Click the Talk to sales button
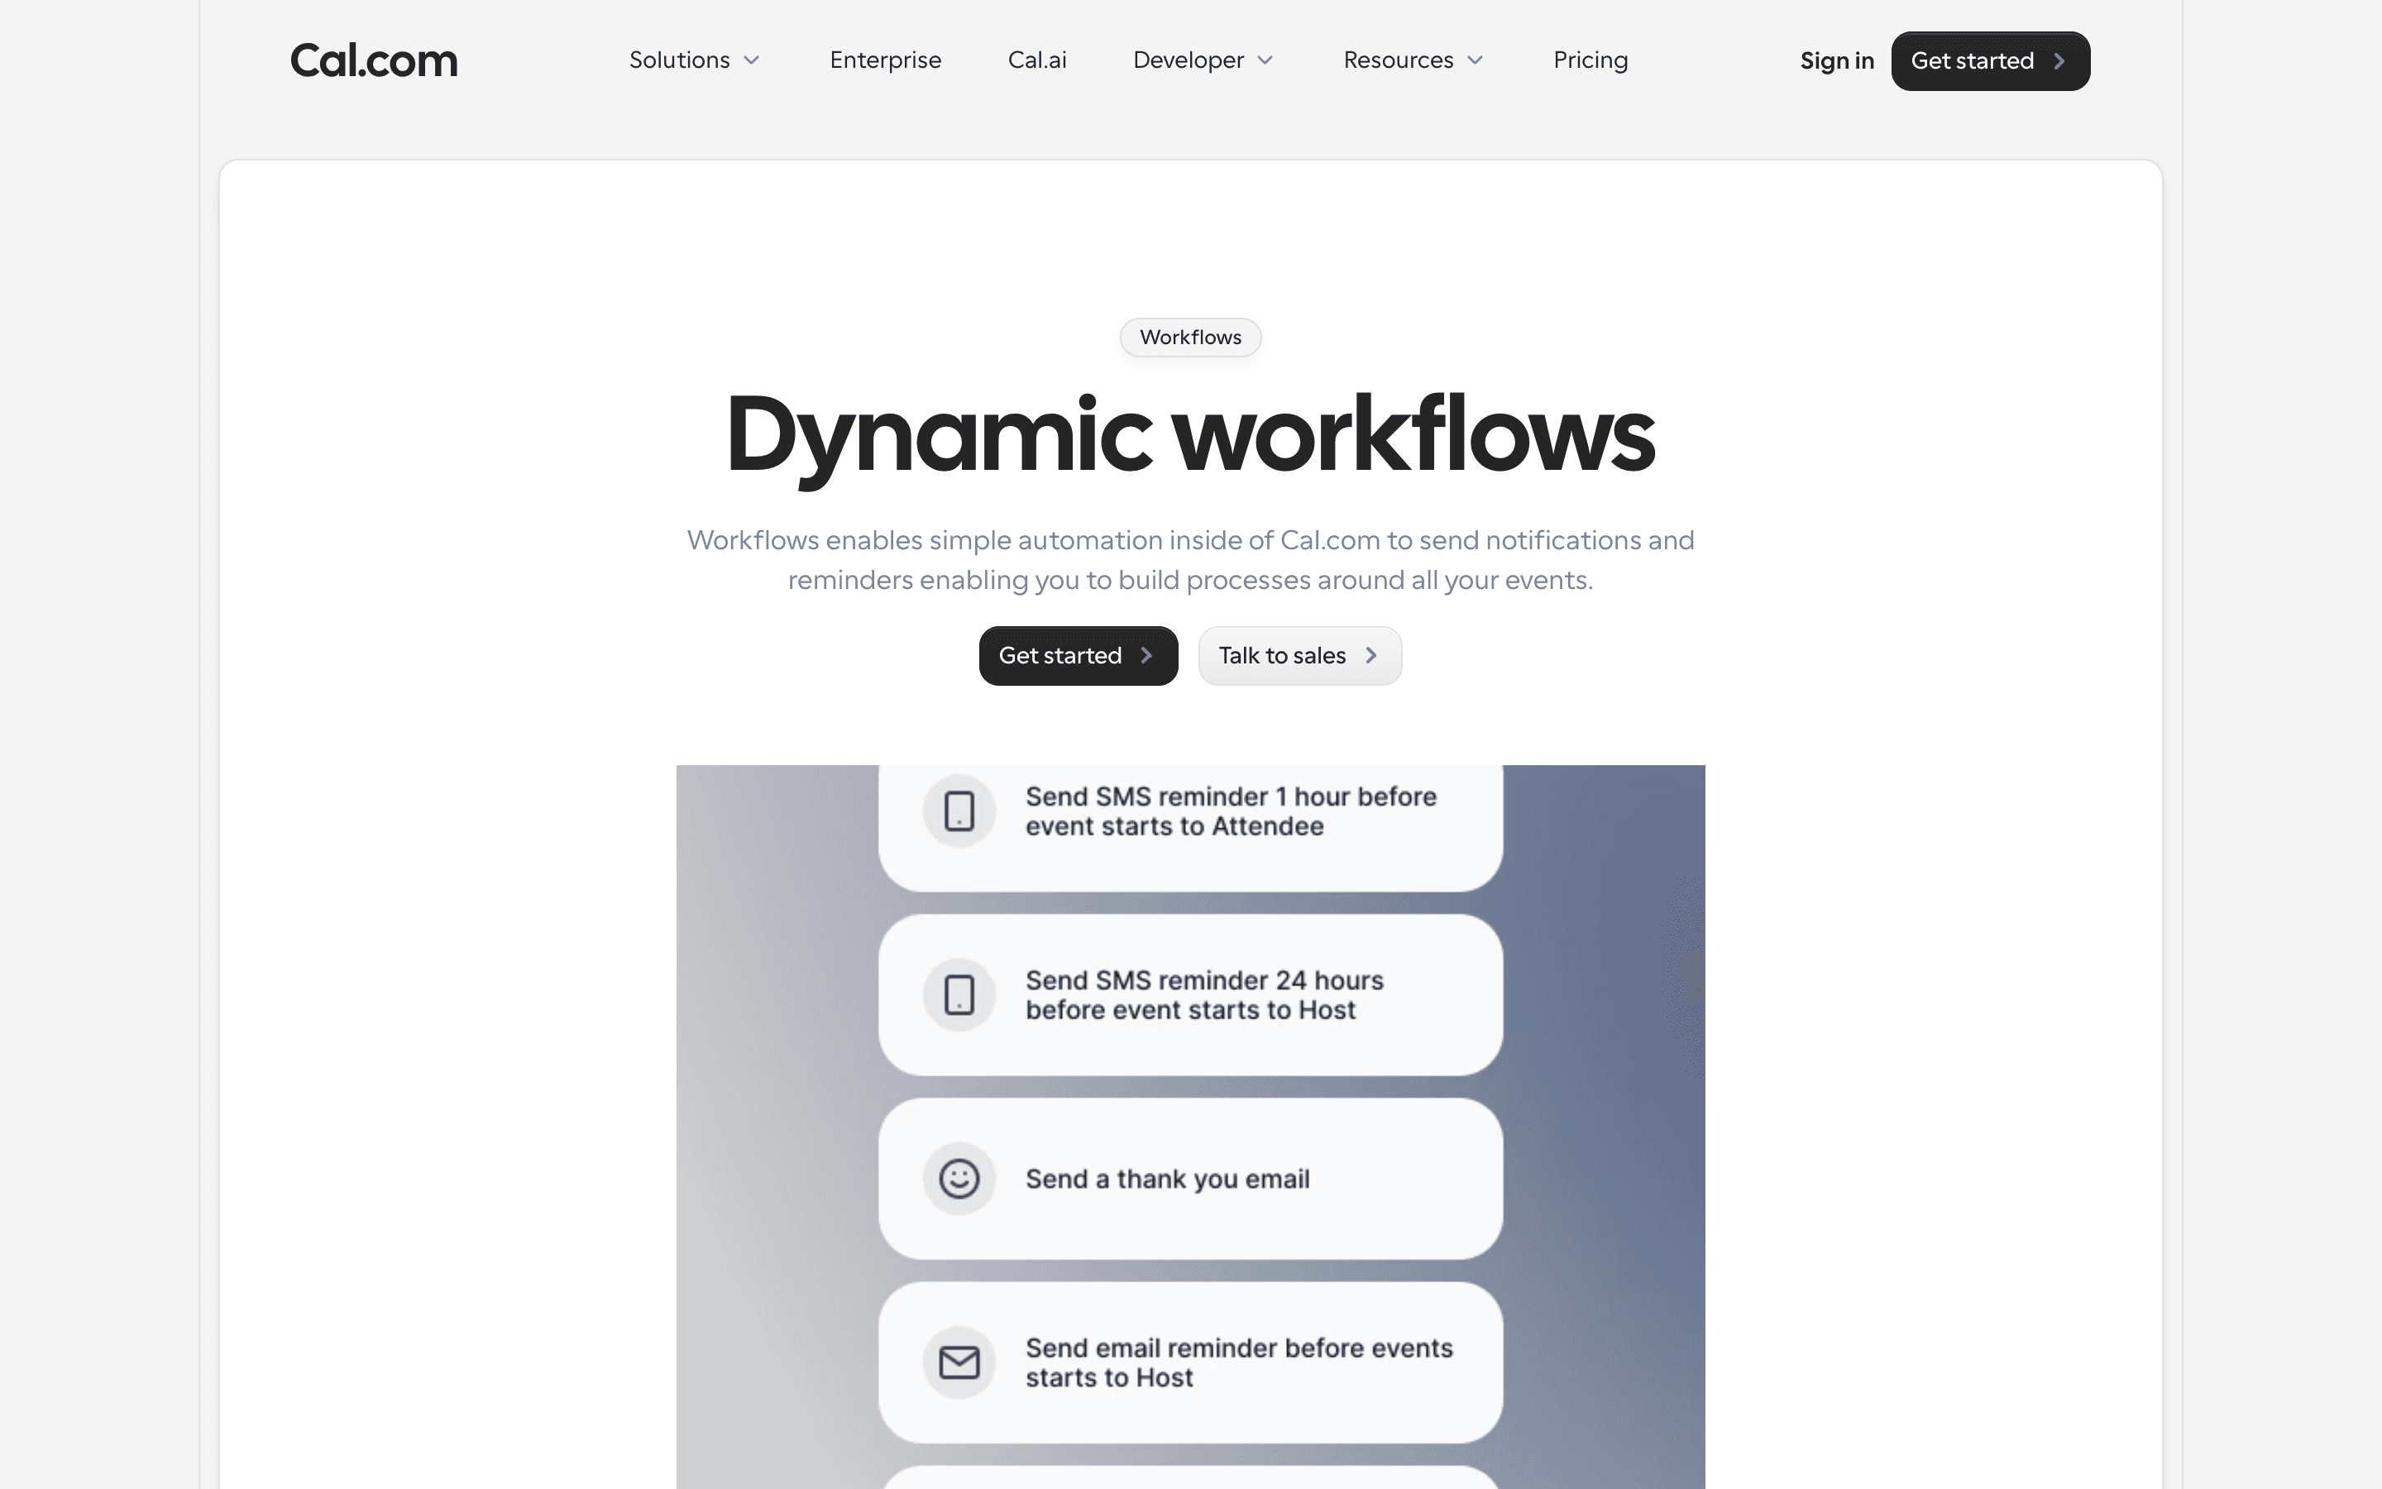The height and width of the screenshot is (1489, 2382). point(1299,656)
